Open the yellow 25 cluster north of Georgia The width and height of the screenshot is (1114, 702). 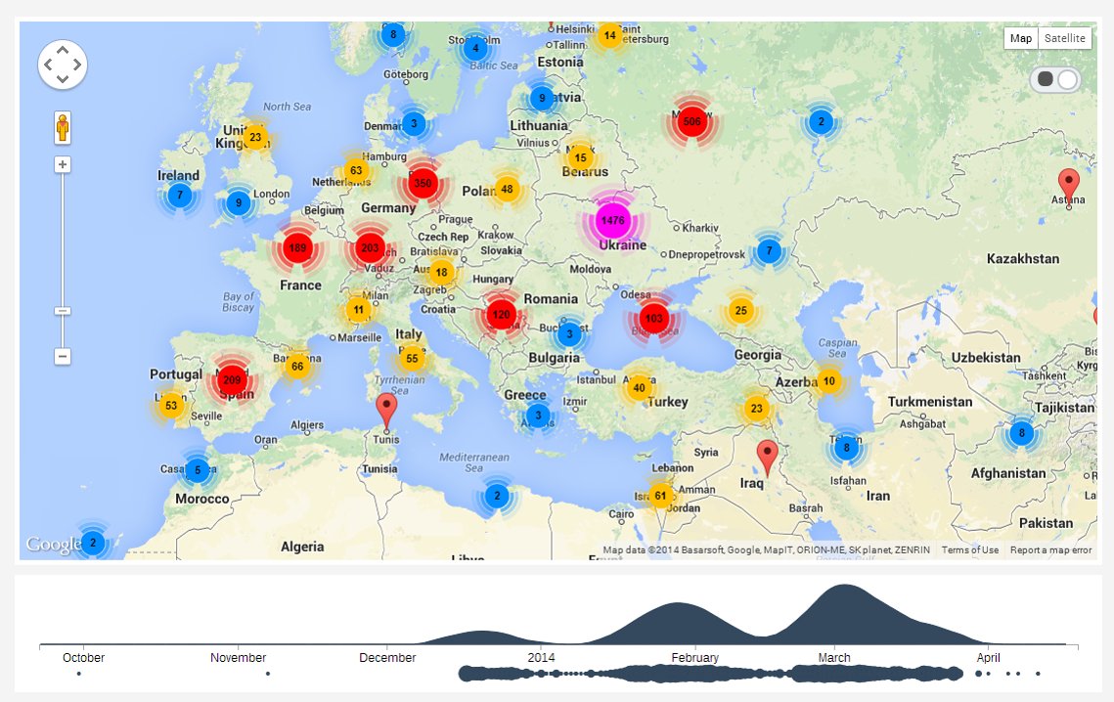741,311
